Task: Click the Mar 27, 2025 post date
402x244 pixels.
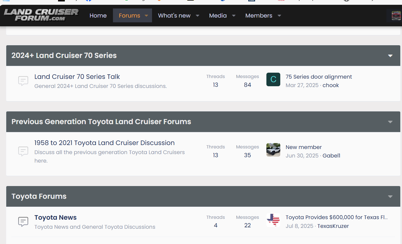Action: [x=302, y=85]
